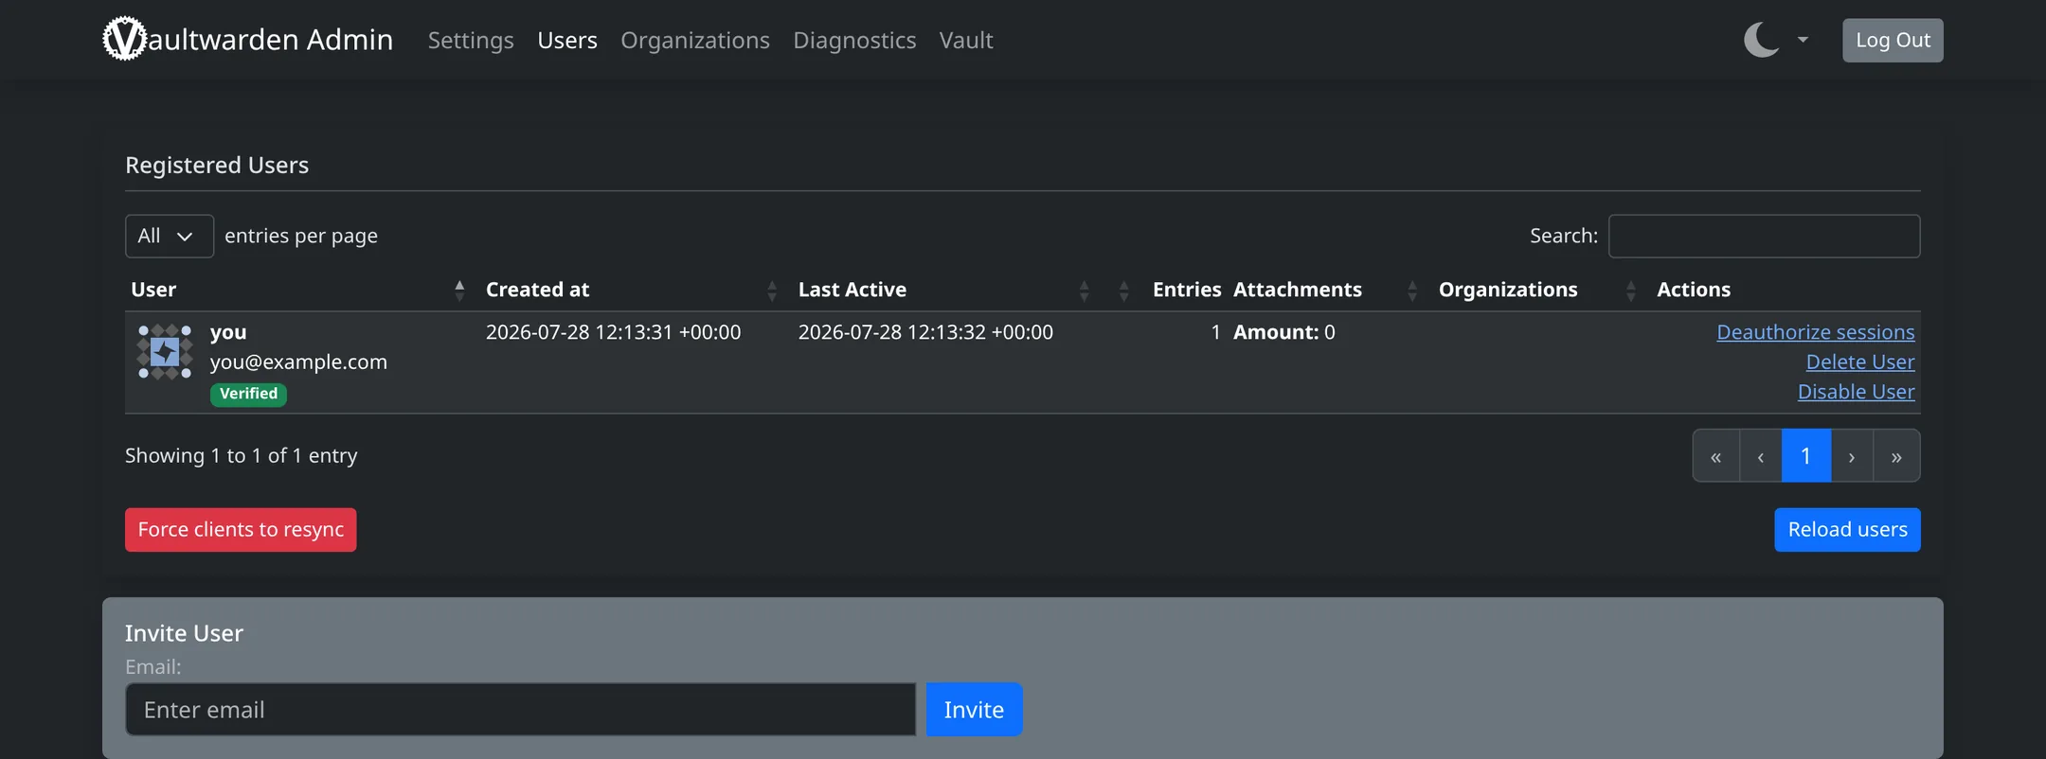This screenshot has height=759, width=2046.
Task: Go to previous page of users
Action: 1761,456
